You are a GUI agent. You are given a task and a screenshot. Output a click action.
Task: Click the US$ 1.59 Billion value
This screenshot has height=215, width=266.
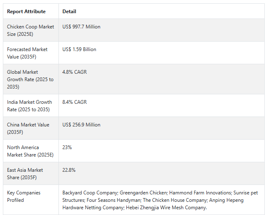click(79, 49)
